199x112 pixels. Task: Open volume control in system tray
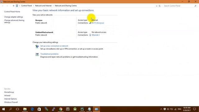pos(168,109)
